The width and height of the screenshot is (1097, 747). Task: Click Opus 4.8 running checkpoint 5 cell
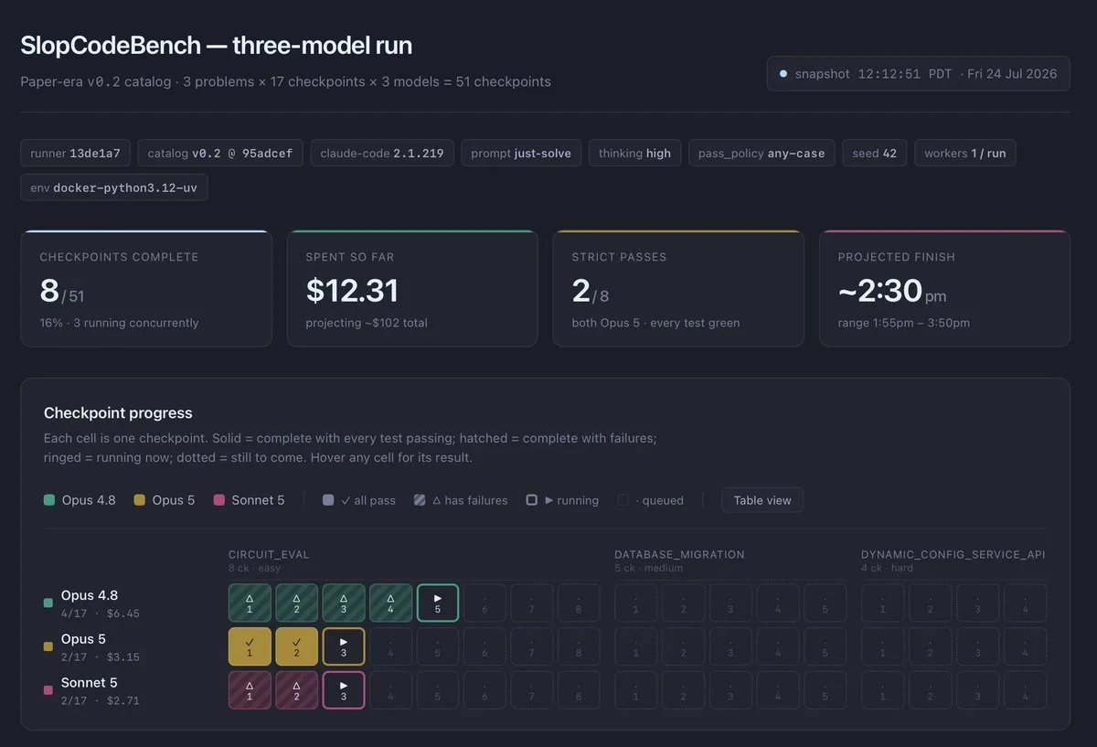click(438, 603)
